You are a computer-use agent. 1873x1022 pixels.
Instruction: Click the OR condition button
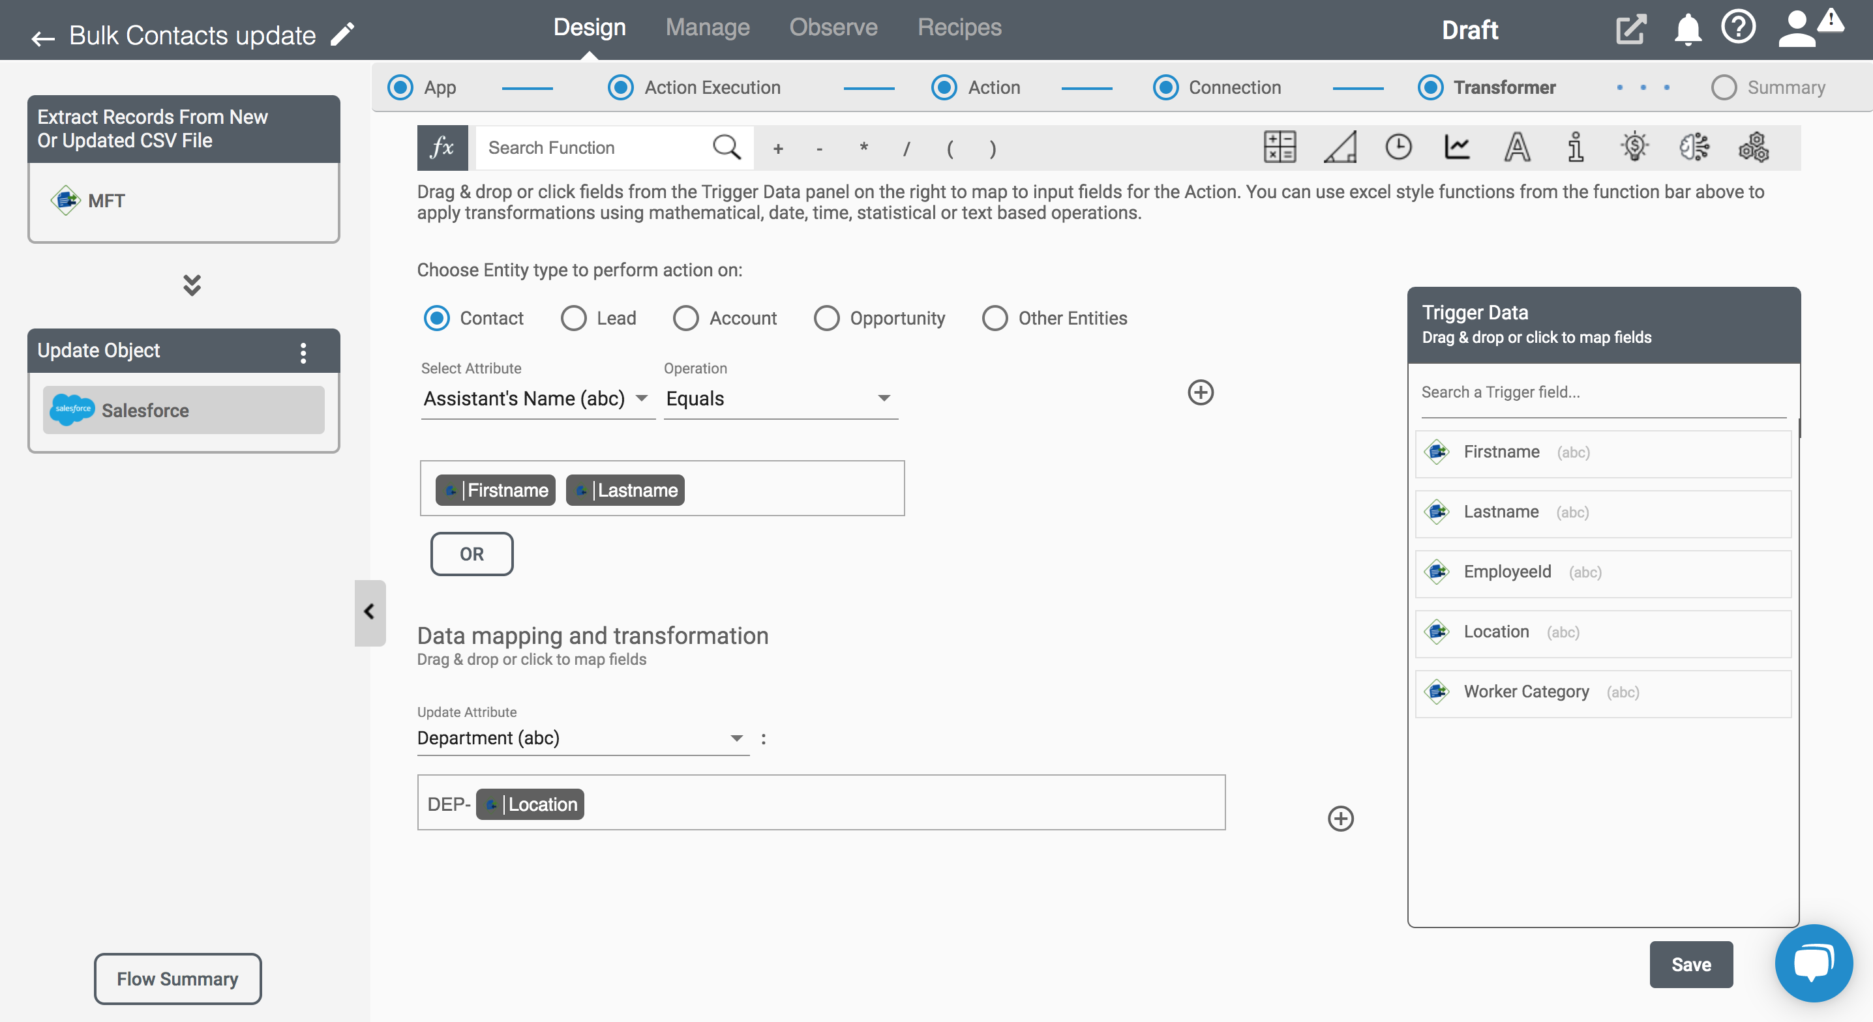(x=472, y=555)
